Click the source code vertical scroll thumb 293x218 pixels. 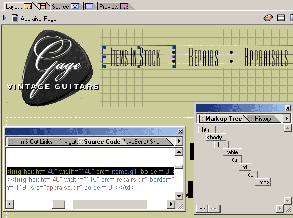click(x=179, y=167)
